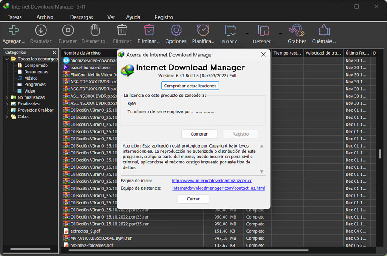387x256 pixels.
Task: Click the Iniciar cola icon
Action: pyautogui.click(x=230, y=31)
